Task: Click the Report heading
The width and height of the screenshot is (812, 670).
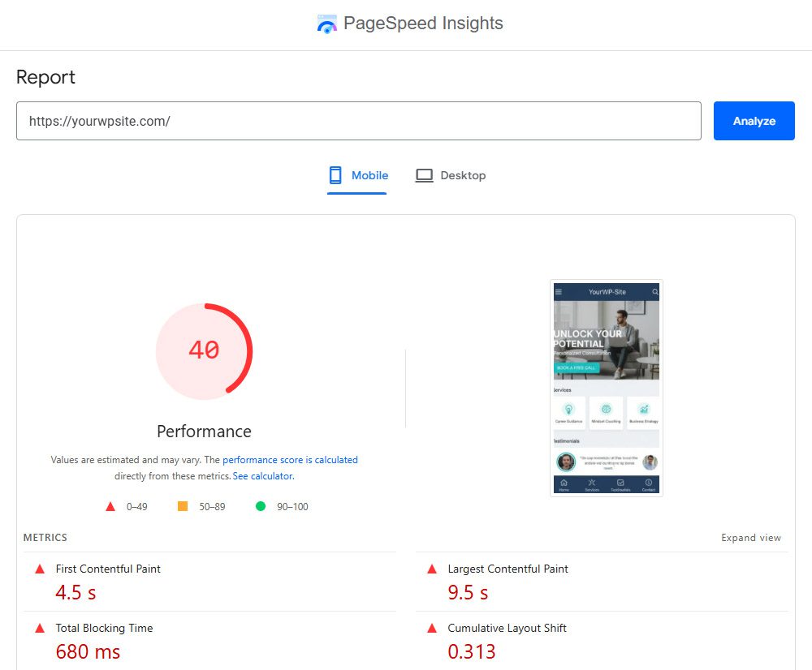Action: tap(45, 77)
